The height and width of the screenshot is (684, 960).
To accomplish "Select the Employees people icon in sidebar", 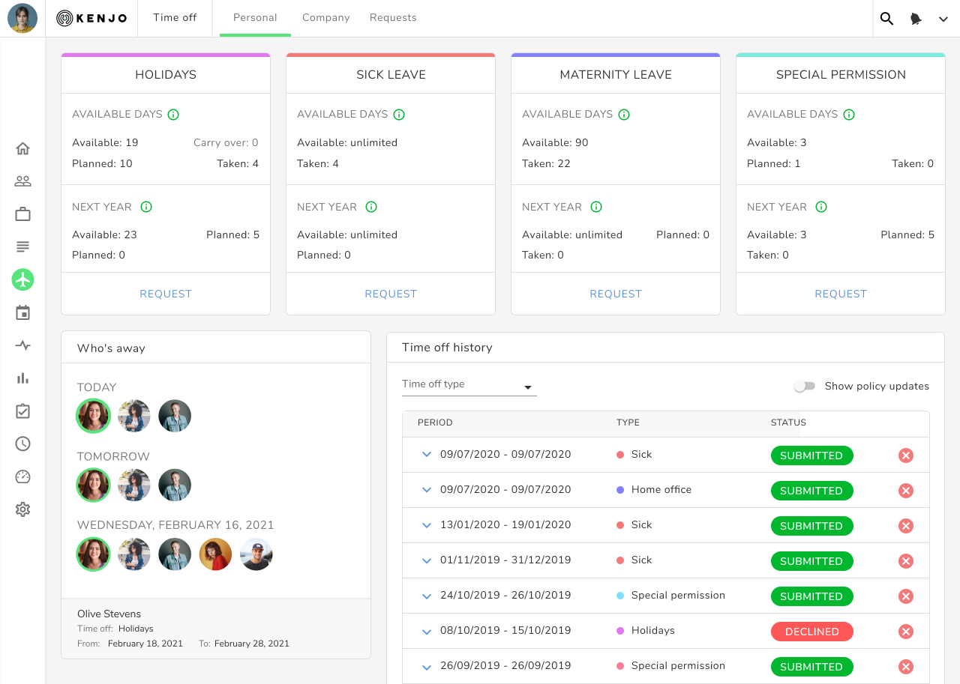I will click(x=22, y=181).
